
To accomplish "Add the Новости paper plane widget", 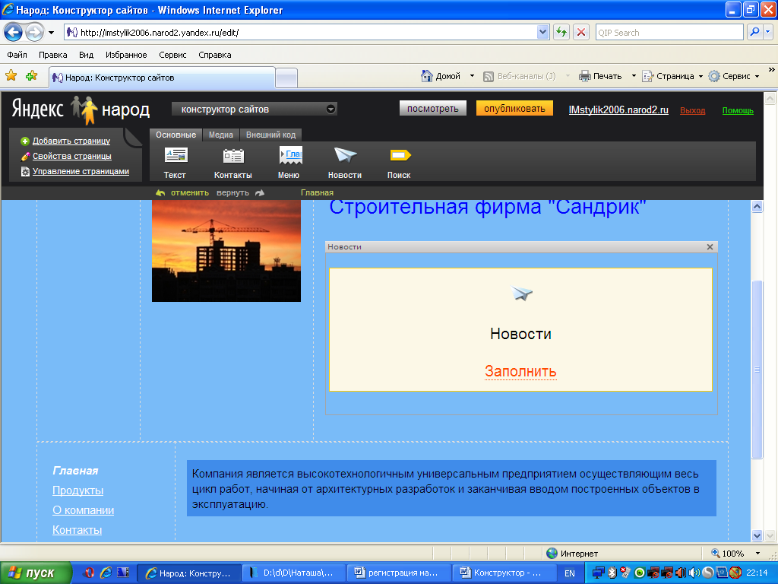I will coord(345,163).
